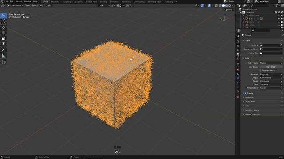
Task: Open the Edit menu
Action: click(12, 1)
